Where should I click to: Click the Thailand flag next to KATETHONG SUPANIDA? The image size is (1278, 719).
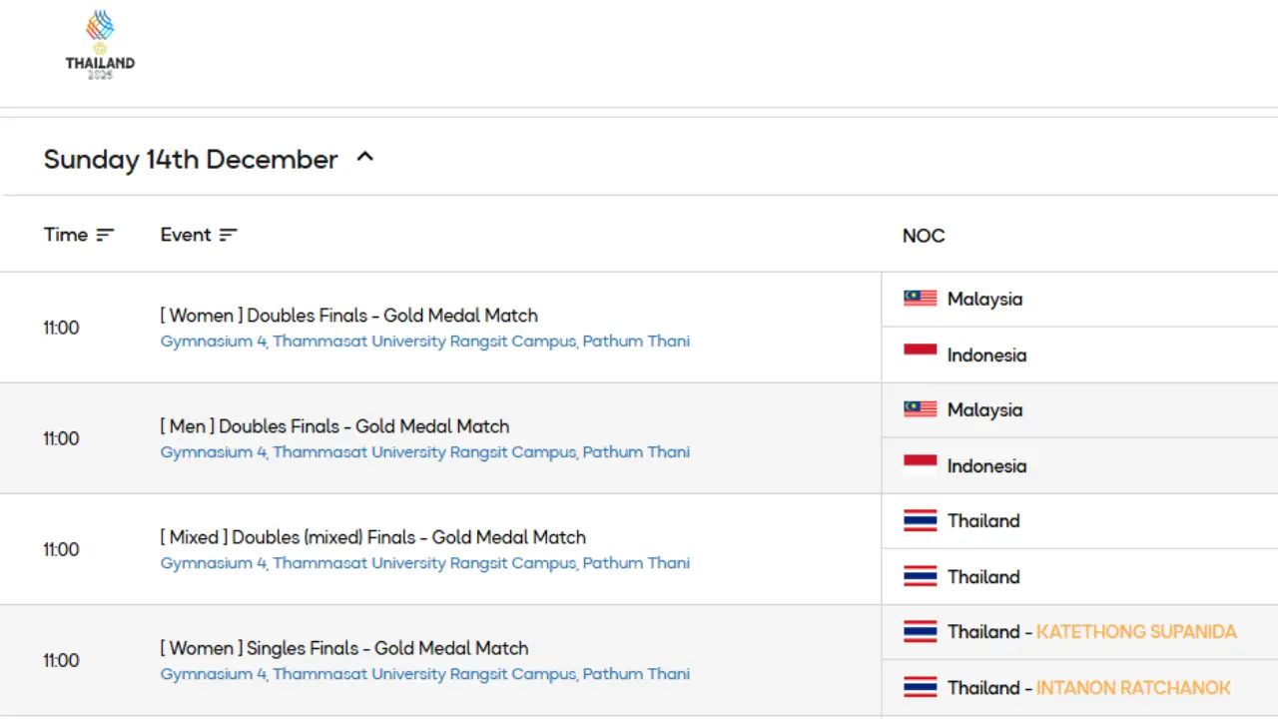[919, 631]
